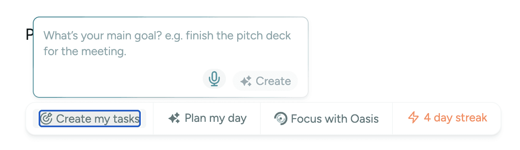Image resolution: width=520 pixels, height=150 pixels.
Task: Open the Oasis focus mode via its icon
Action: pyautogui.click(x=281, y=119)
